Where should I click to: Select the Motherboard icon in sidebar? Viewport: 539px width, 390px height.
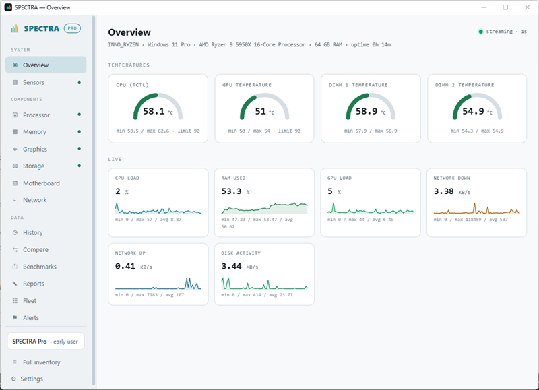[15, 183]
